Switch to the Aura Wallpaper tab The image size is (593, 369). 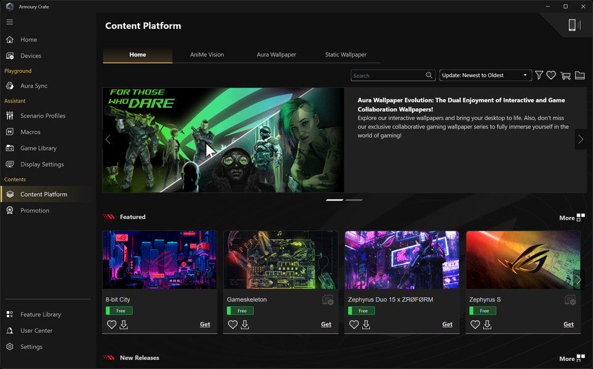tap(276, 55)
